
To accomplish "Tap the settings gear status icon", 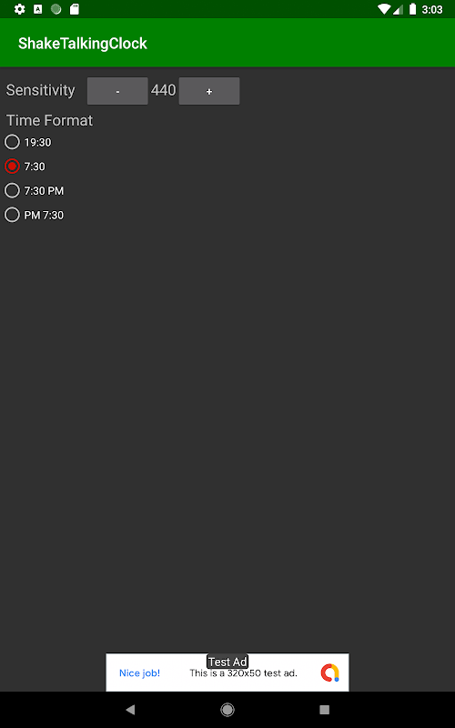I will pos(19,9).
